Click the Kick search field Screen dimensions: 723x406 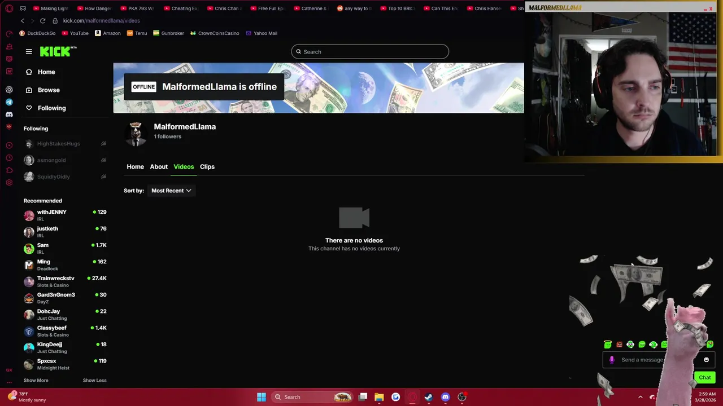click(x=370, y=51)
